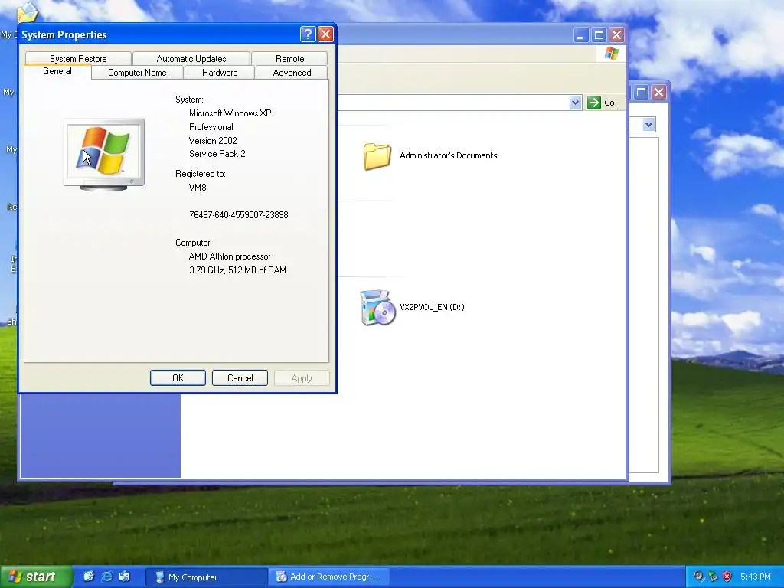Image resolution: width=784 pixels, height=588 pixels.
Task: Open the Automatic Updates tab
Action: click(x=191, y=58)
